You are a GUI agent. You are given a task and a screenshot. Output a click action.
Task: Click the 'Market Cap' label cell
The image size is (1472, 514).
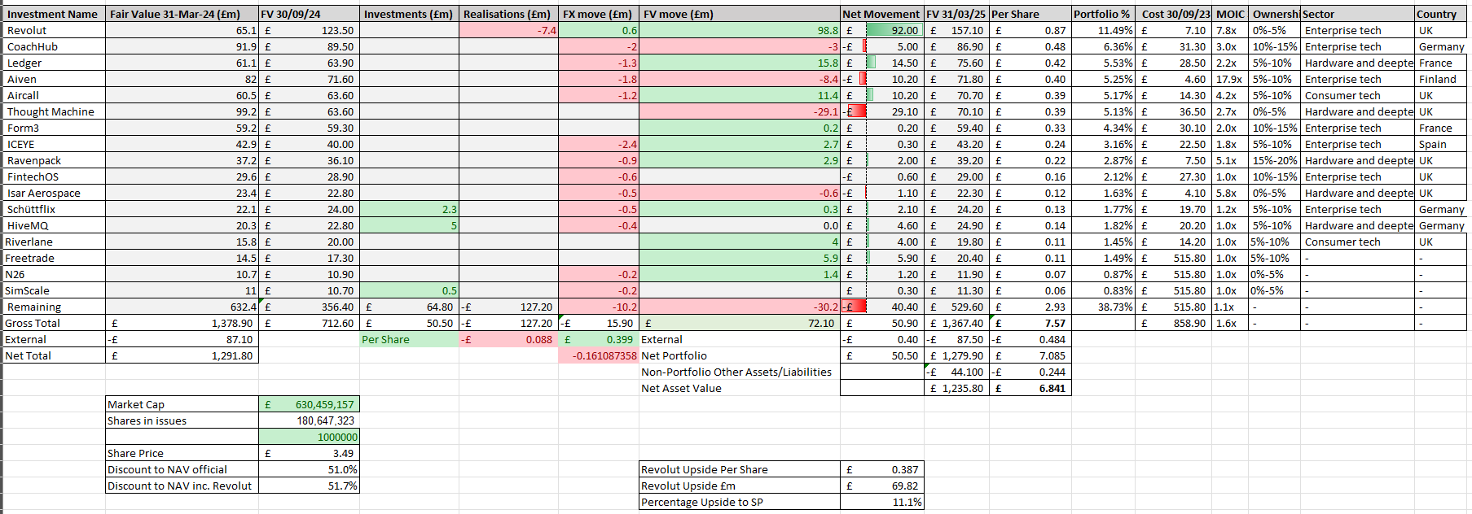[182, 404]
